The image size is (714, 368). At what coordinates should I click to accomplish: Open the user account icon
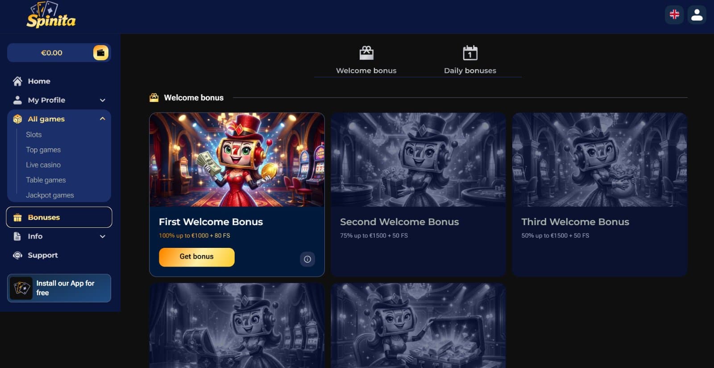pos(697,15)
